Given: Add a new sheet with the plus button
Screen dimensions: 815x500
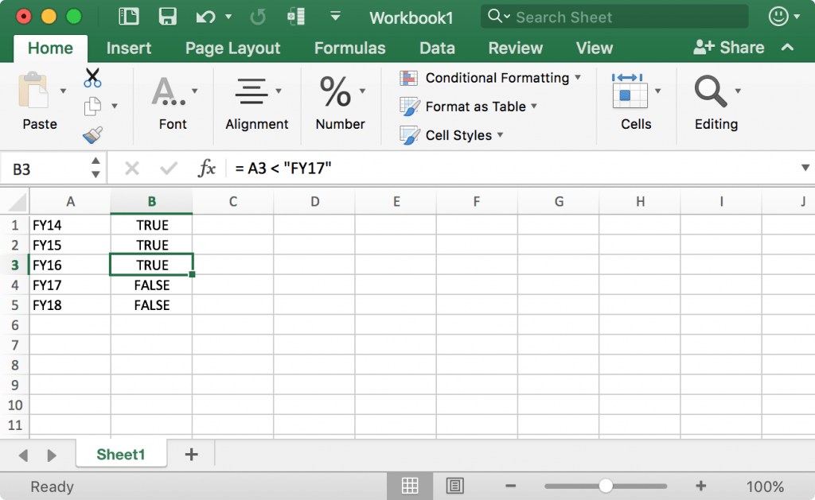Looking at the screenshot, I should click(190, 454).
